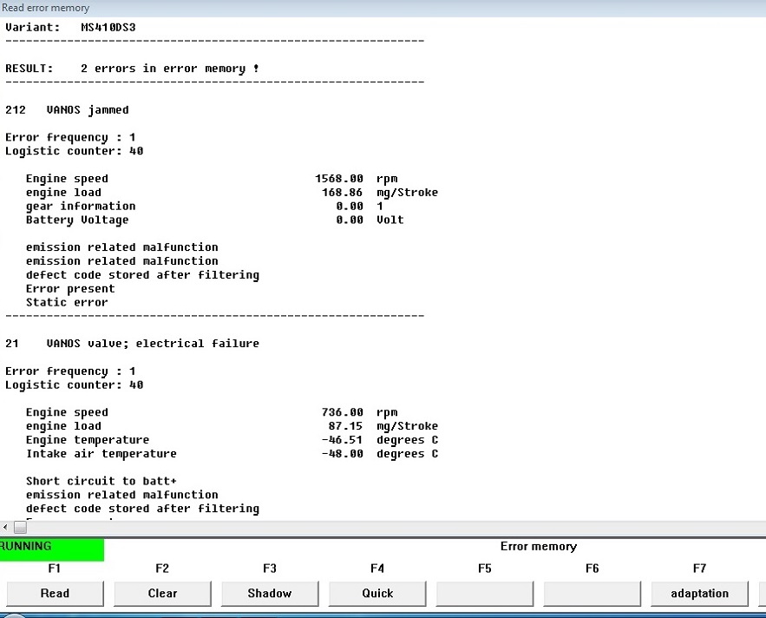The height and width of the screenshot is (618, 766).
Task: Click the Clear button to erase errors
Action: tap(162, 594)
